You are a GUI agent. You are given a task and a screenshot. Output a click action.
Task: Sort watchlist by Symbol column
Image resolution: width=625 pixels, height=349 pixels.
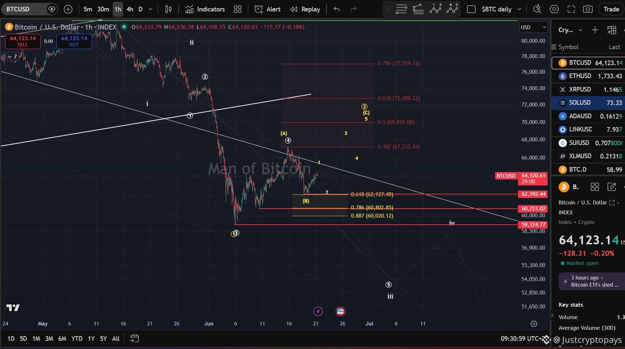coord(568,47)
